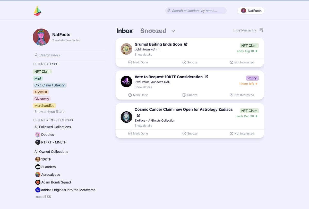Show details for Grumpl Baiting card
Image resolution: width=309 pixels, height=209 pixels.
(143, 54)
